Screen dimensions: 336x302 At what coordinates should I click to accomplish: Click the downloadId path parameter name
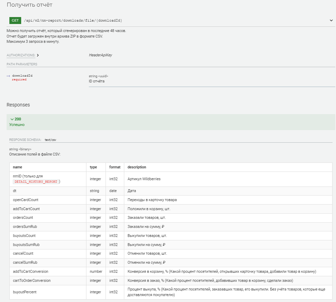(x=22, y=75)
